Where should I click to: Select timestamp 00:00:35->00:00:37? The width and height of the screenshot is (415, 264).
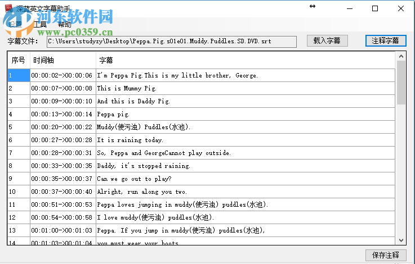click(x=63, y=179)
